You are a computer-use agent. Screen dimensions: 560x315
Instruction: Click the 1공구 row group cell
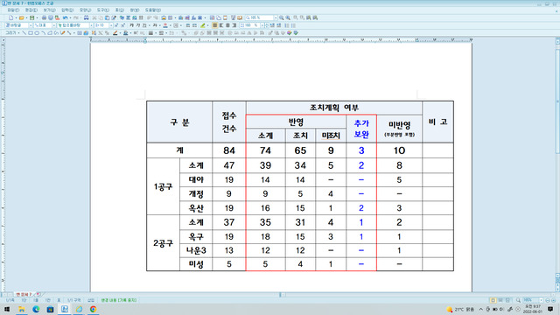163,186
